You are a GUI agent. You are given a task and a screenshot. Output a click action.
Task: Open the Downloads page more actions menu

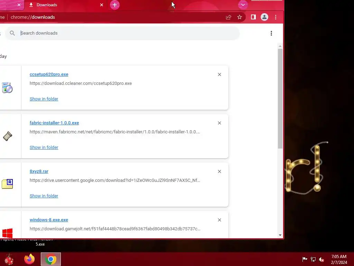coord(271,33)
